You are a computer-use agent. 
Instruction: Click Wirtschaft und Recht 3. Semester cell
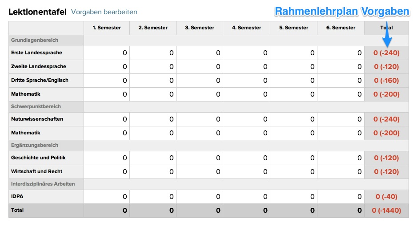click(x=200, y=172)
